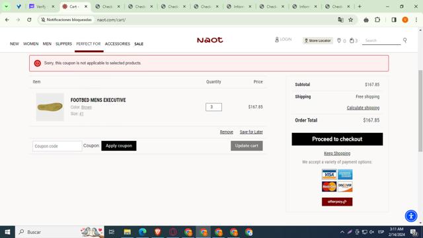Open the FOOTBED MENS EXECUTIVE product link
The image size is (423, 238).
click(x=98, y=100)
